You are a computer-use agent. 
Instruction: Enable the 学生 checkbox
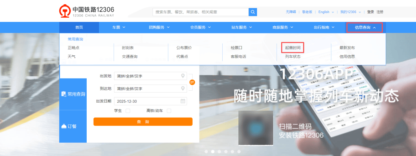tap(128, 111)
